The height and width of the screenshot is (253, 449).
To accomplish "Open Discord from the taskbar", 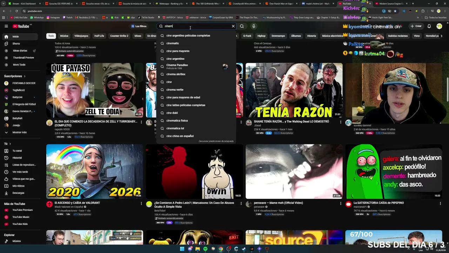I will (x=190, y=249).
